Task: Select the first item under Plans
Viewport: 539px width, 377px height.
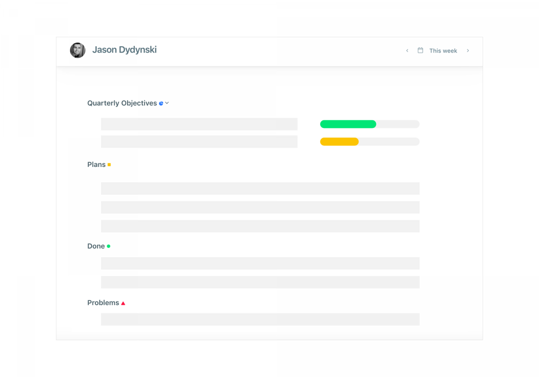Action: 260,188
